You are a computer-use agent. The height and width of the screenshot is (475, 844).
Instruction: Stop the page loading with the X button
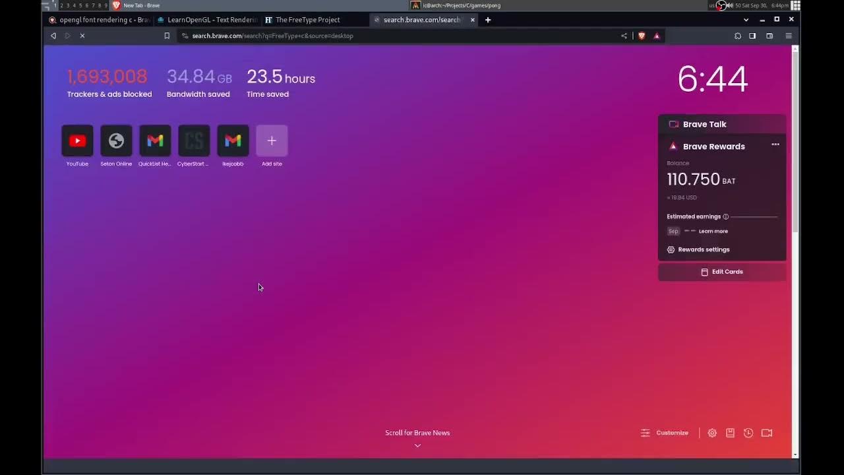[82, 36]
